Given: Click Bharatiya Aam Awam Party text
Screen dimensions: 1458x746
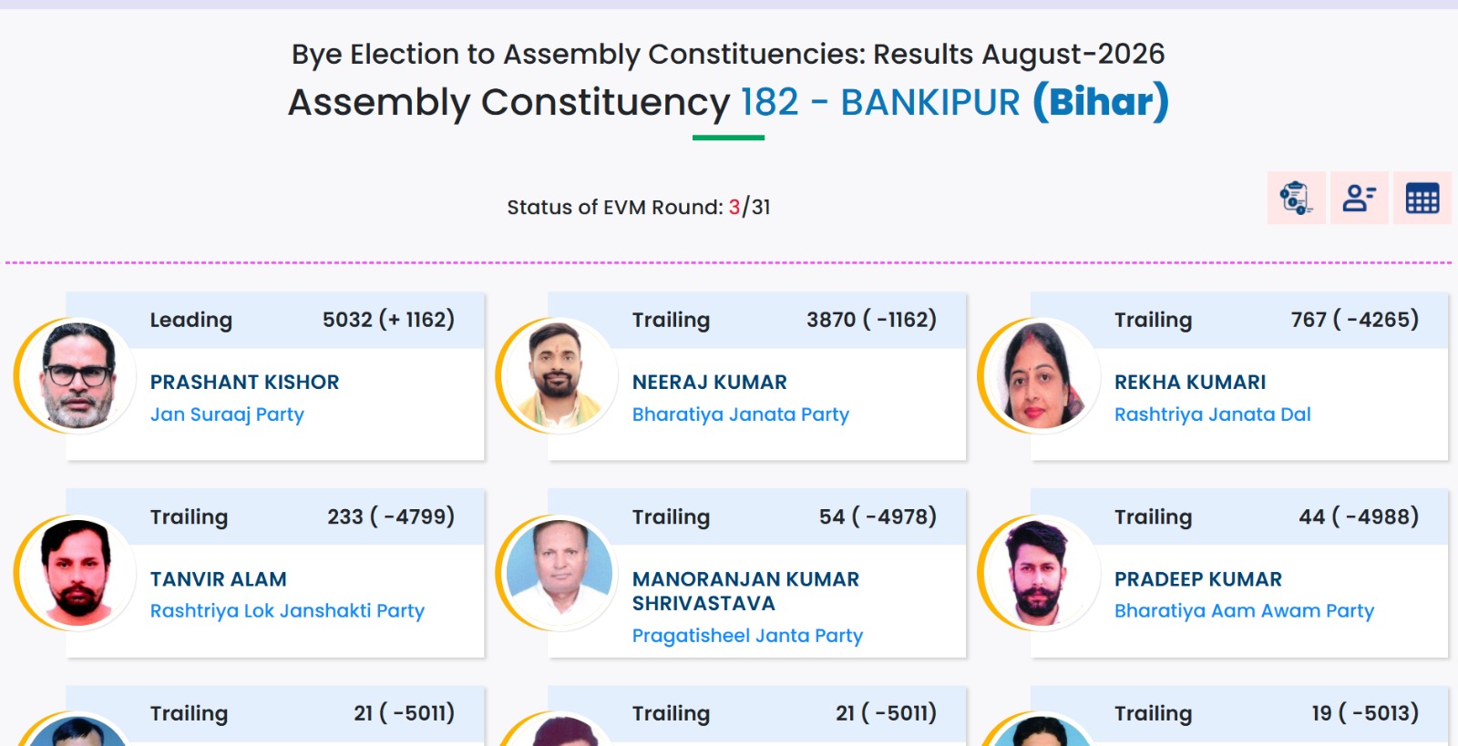Looking at the screenshot, I should tap(1244, 611).
